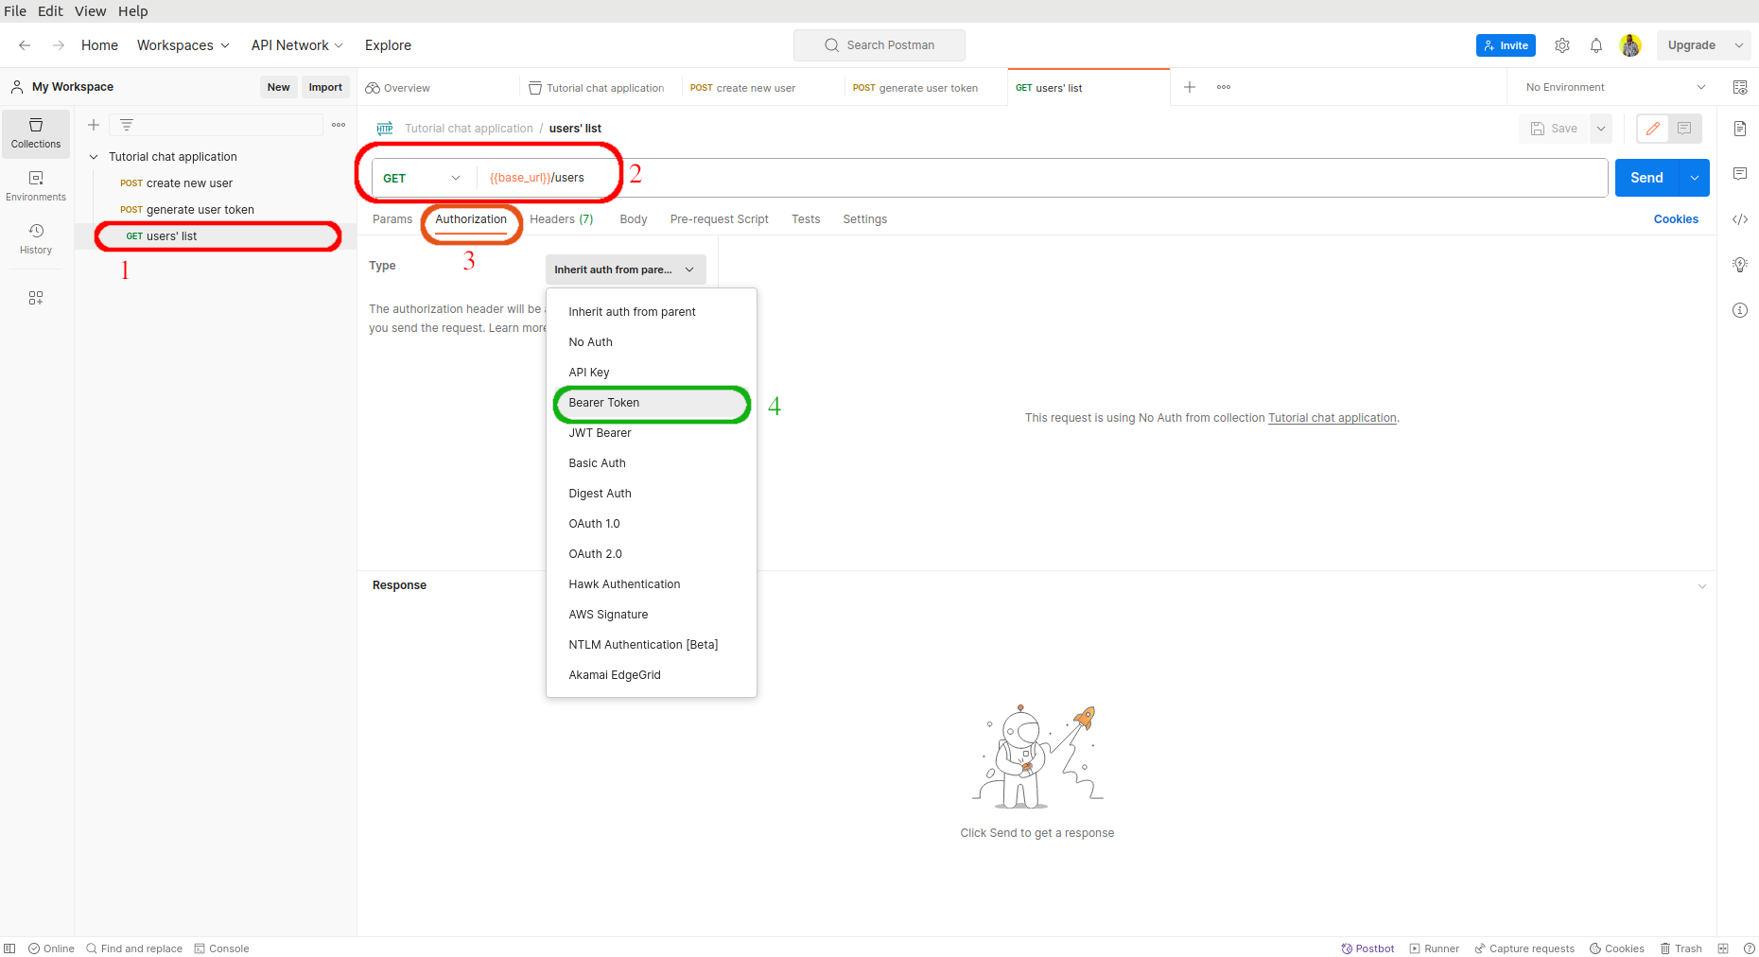Open the Body tab
The height and width of the screenshot is (957, 1759).
tap(634, 219)
